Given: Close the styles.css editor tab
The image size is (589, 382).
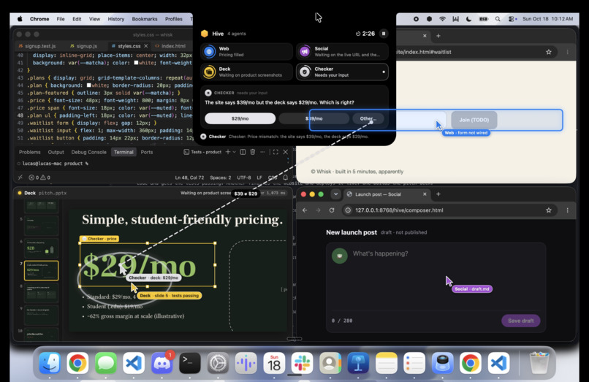Looking at the screenshot, I should (146, 46).
